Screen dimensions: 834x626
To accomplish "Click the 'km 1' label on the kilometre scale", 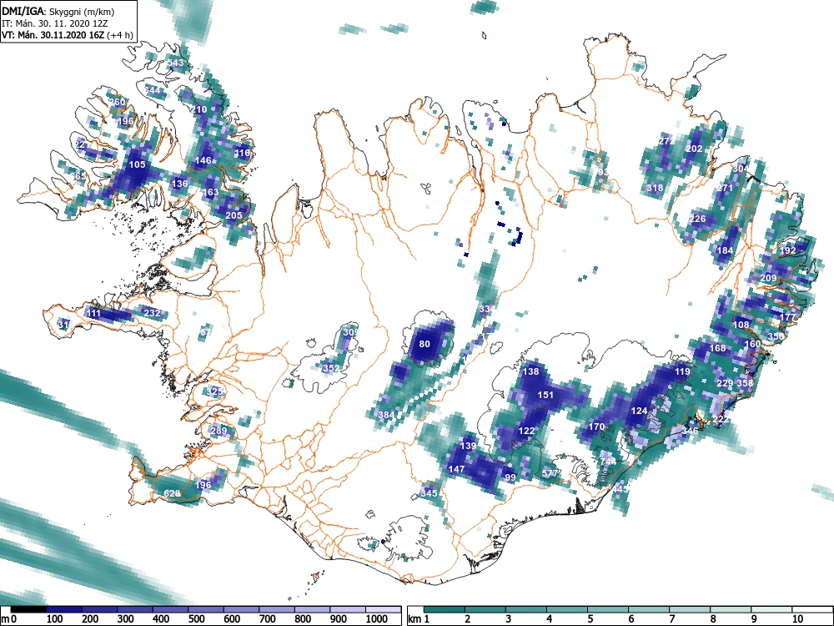I will [x=419, y=619].
